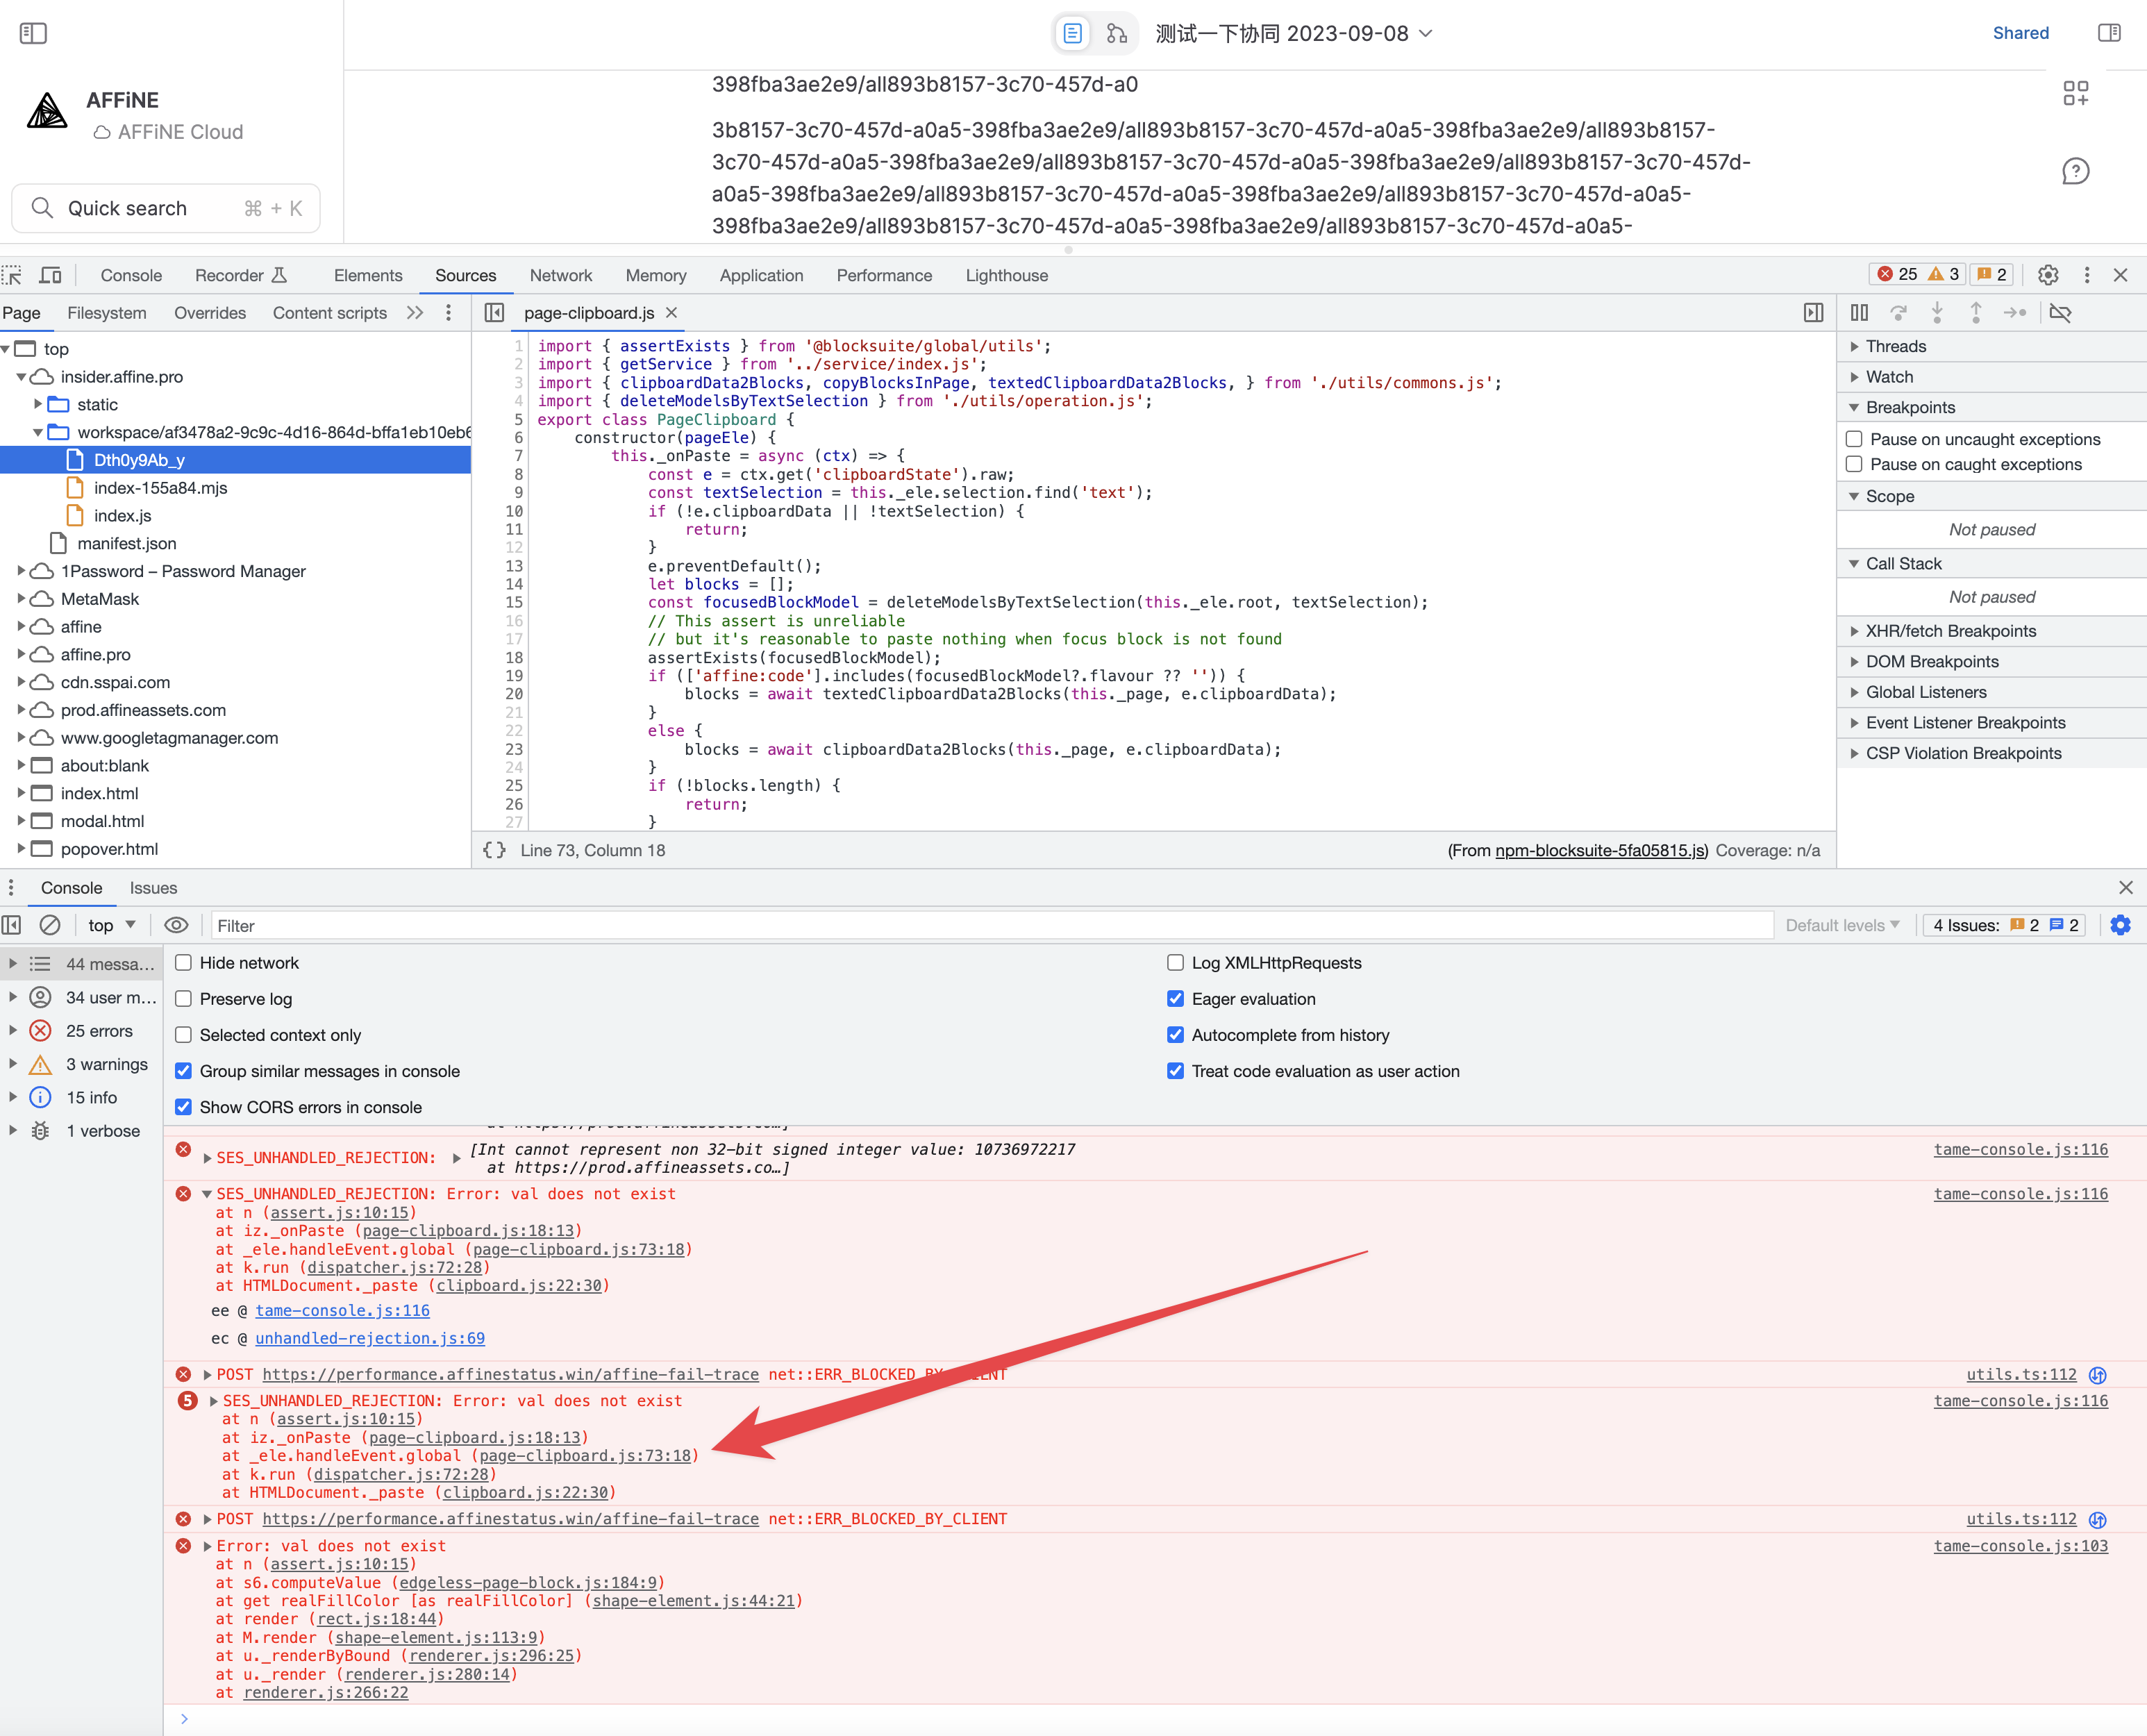This screenshot has height=1736, width=2147.
Task: Select the inspect element cursor tool
Action: pyautogui.click(x=12, y=274)
